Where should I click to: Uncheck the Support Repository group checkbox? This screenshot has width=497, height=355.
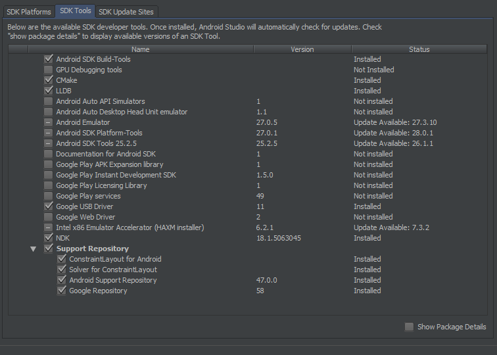49,248
